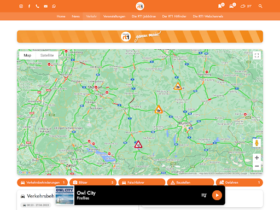
Task: Select the Baustellen button
Action: (x=190, y=183)
